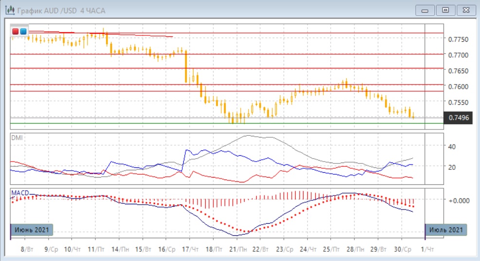Click the current price label 0.7496
The width and height of the screenshot is (480, 261).
point(458,117)
